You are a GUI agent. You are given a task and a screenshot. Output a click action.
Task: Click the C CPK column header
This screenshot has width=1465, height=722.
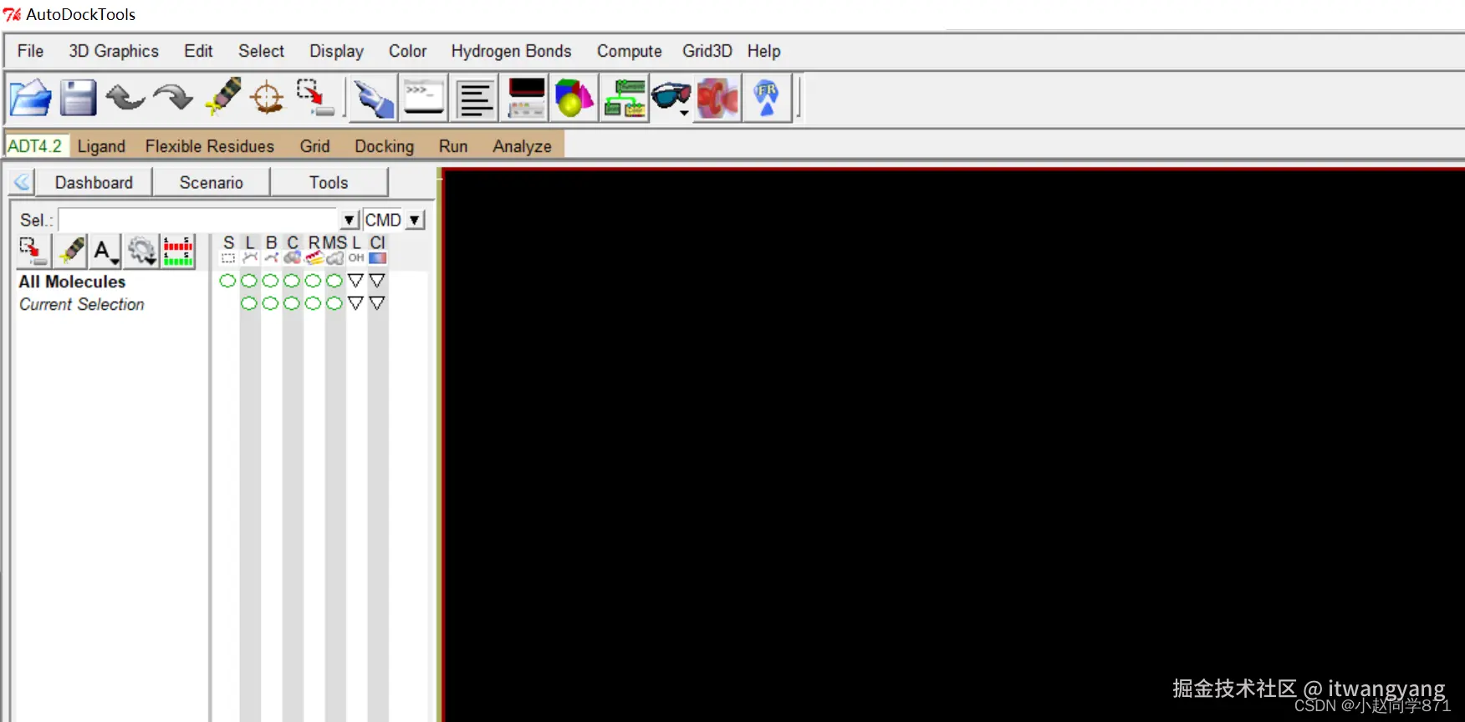point(292,250)
